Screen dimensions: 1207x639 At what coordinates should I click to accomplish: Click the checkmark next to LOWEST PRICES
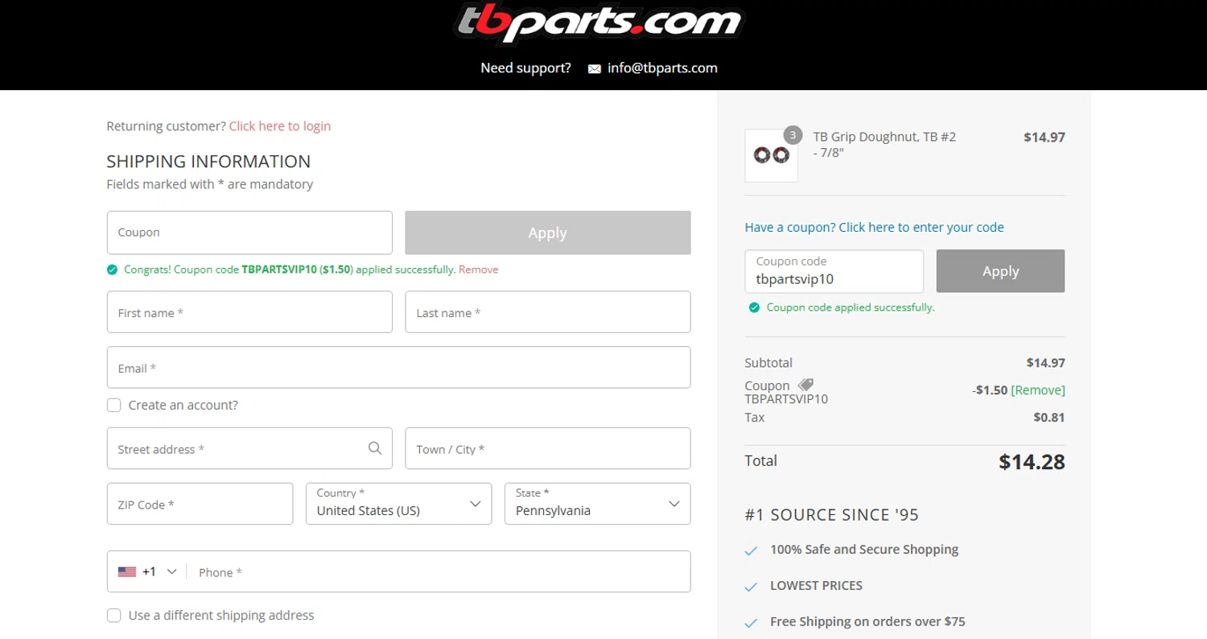pyautogui.click(x=751, y=587)
